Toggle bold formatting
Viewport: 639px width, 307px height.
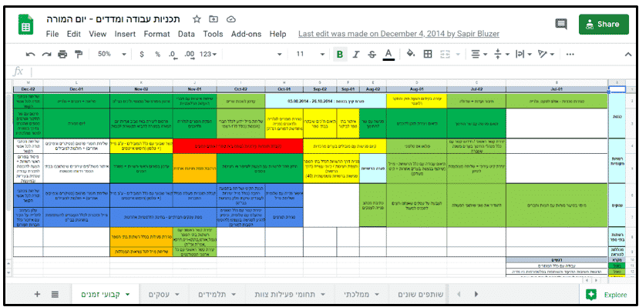coord(340,54)
